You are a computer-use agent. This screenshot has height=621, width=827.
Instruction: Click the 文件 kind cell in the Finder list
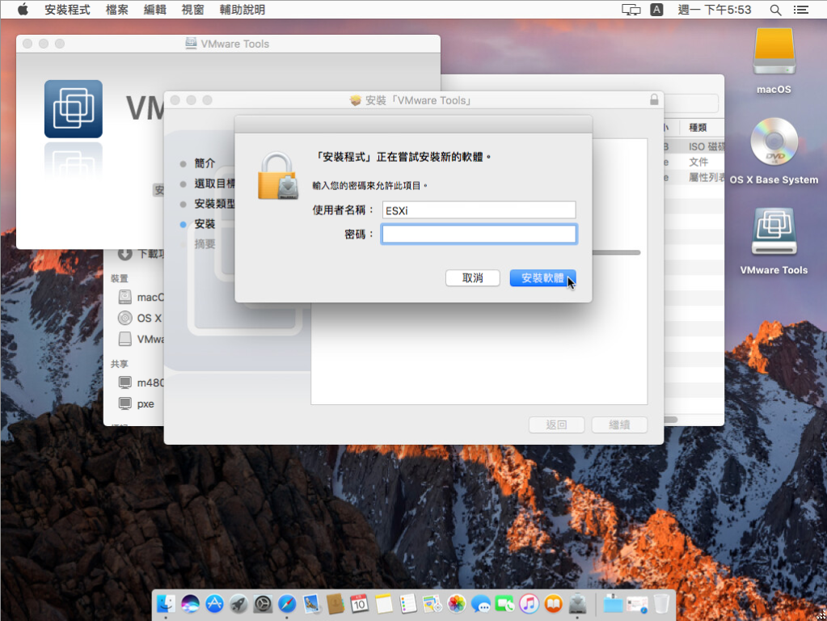pyautogui.click(x=698, y=162)
